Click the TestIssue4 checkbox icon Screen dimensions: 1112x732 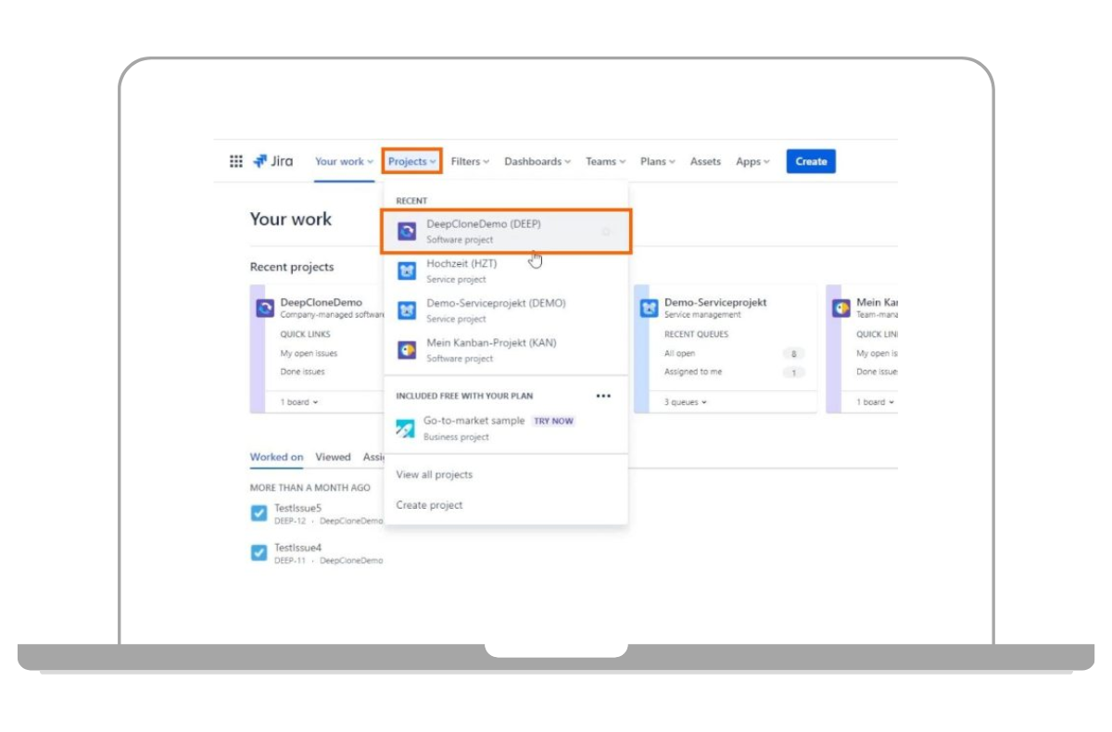[259, 553]
